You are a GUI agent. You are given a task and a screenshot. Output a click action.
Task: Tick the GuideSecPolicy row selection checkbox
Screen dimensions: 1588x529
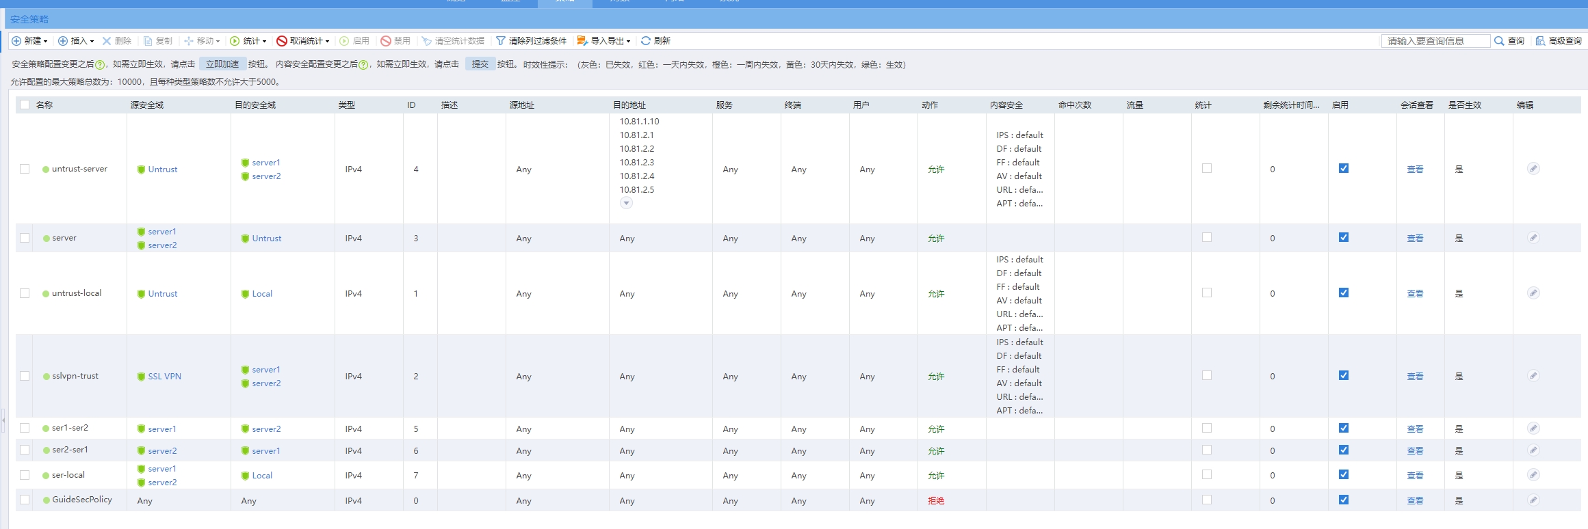pyautogui.click(x=25, y=500)
